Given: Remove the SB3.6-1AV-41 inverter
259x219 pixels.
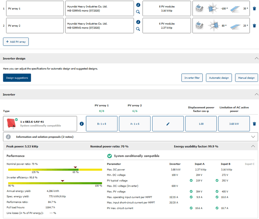Looking at the screenshot, I should [254, 124].
